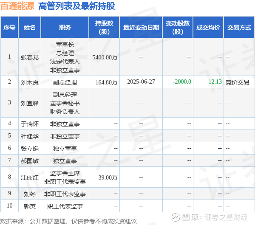The width and height of the screenshot is (255, 225).
Task: Select the 5400.00万 shareholding cell
Action: 105,57
